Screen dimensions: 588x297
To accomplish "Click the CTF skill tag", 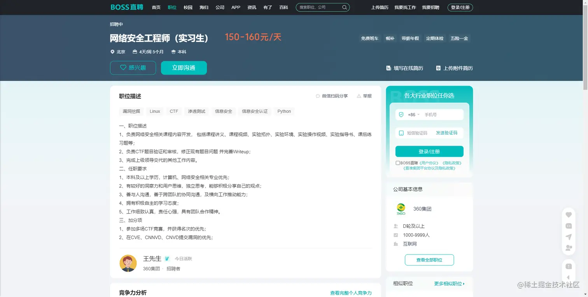I will (174, 111).
